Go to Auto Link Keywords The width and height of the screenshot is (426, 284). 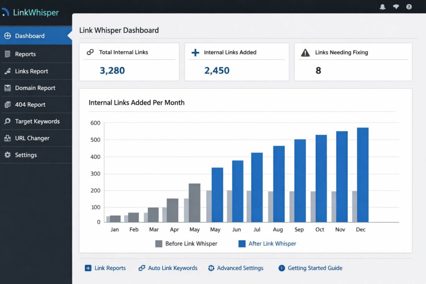[173, 268]
